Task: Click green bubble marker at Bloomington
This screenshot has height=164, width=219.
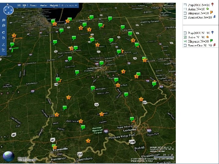Action: pos(92,88)
